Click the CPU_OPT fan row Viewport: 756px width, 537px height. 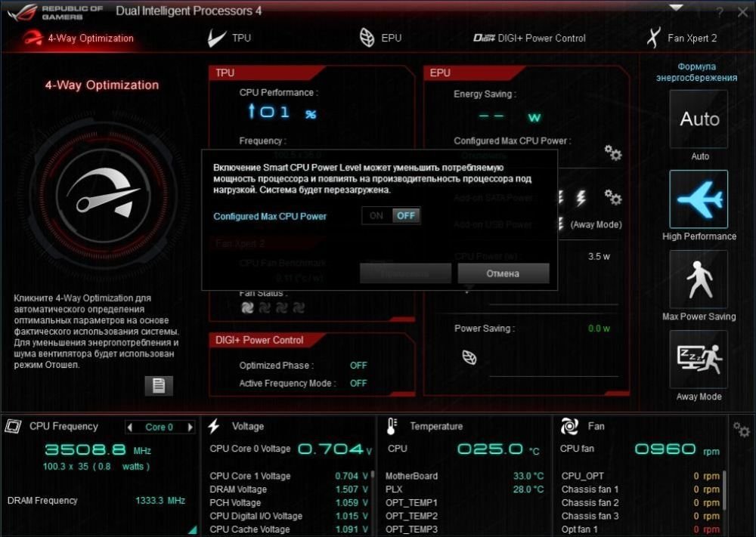tap(640, 476)
